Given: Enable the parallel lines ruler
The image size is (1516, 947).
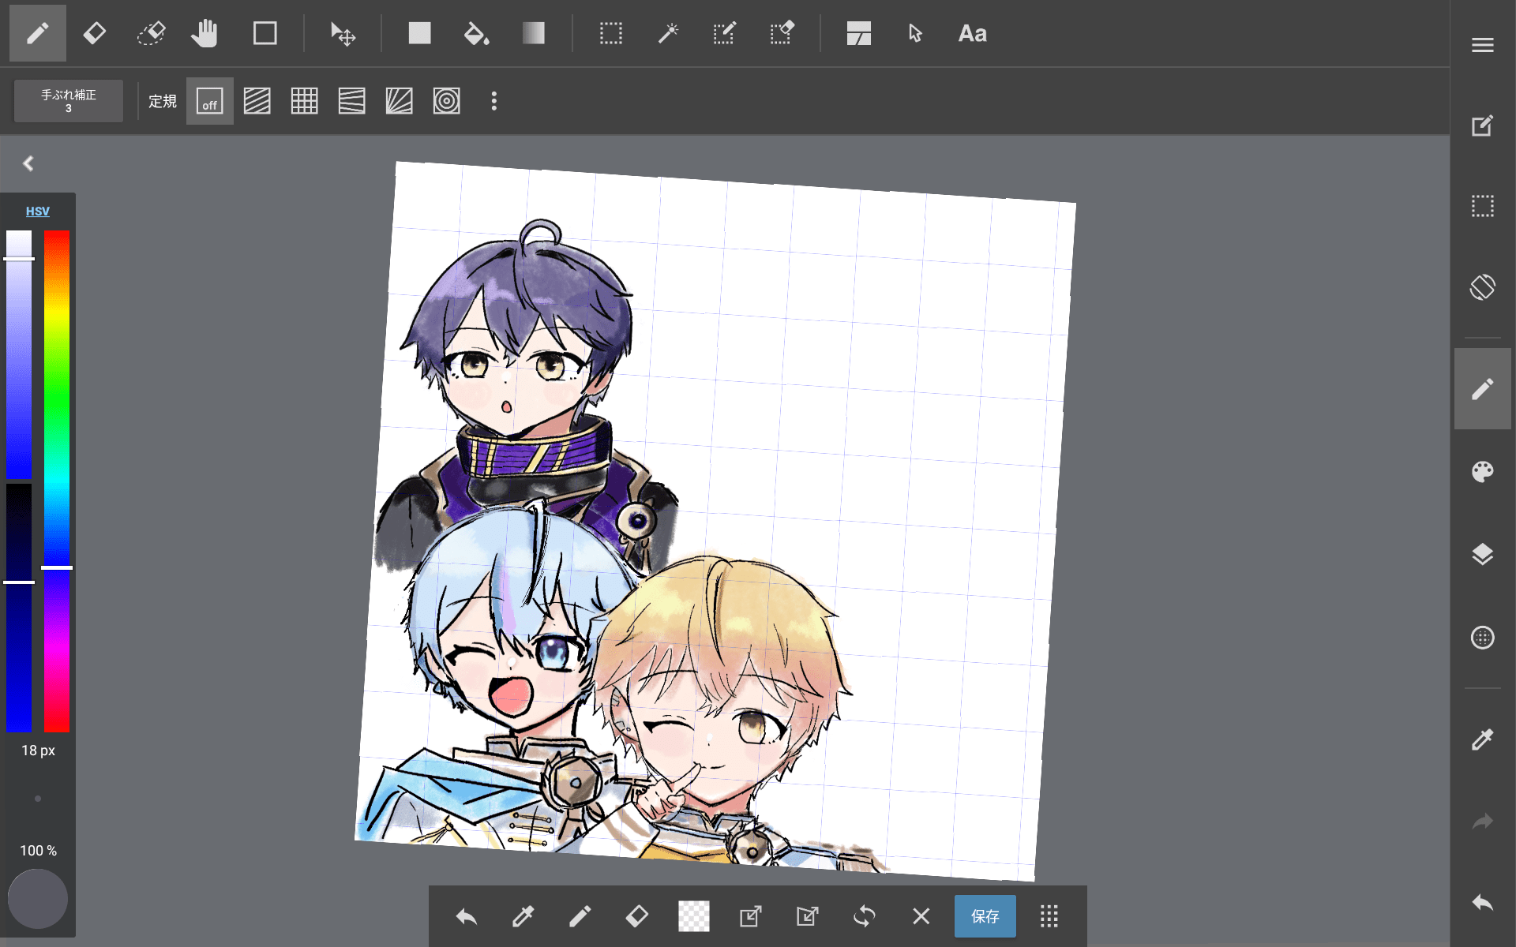Looking at the screenshot, I should 257,101.
